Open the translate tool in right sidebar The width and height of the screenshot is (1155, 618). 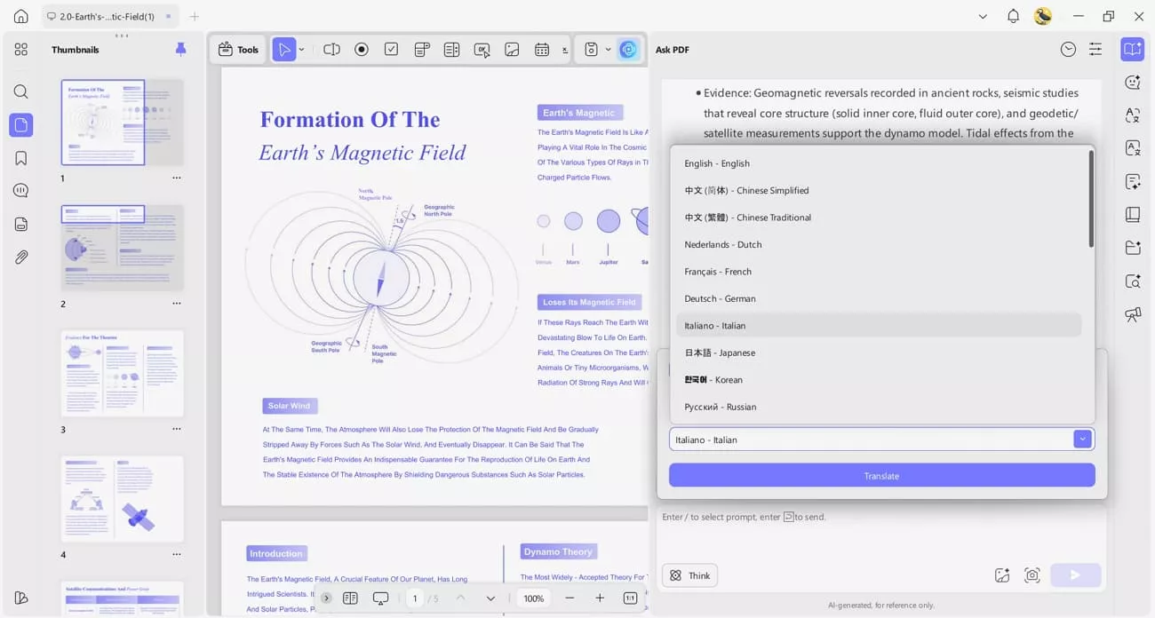[x=1133, y=115]
